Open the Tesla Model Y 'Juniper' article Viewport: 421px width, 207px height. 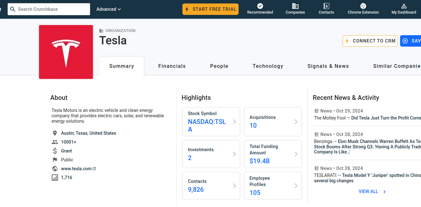point(367,178)
